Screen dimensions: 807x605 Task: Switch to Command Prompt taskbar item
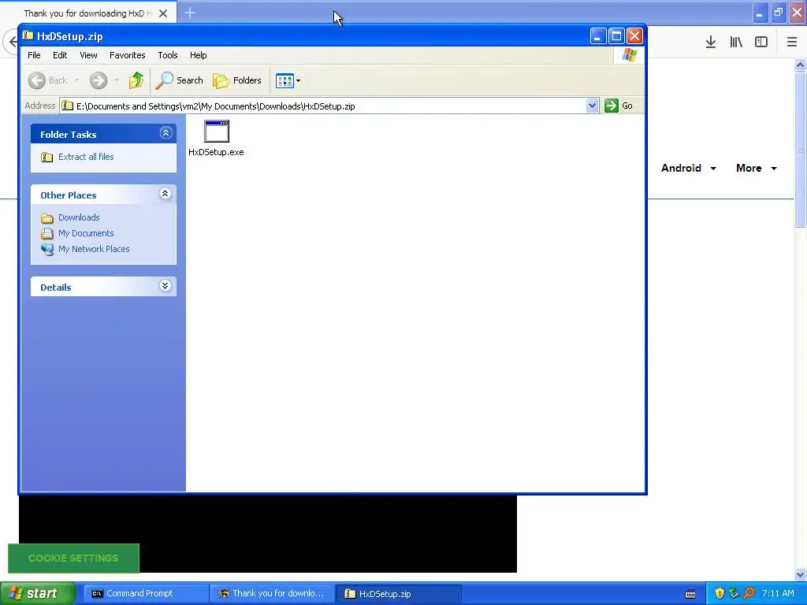(146, 594)
